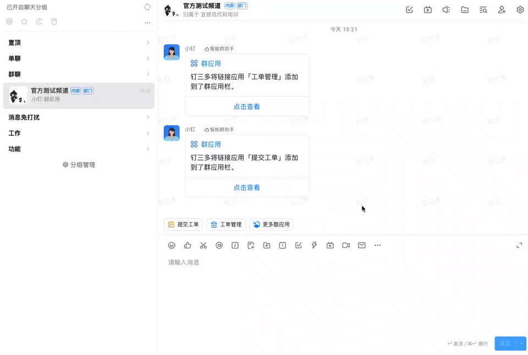Screen dimensions: 528x355
Task: Click the envelope mail icon in toolbar
Action: point(362,245)
